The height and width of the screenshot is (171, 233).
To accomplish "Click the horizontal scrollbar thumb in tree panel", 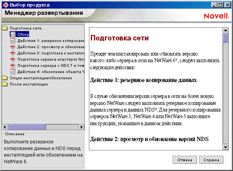I will [27, 127].
